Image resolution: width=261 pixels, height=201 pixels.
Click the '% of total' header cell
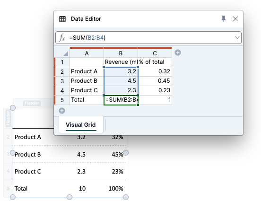pyautogui.click(x=155, y=62)
